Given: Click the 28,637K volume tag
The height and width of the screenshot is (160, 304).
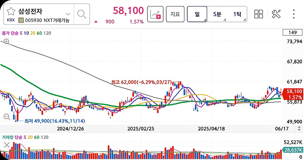Looking at the screenshot, I should [293, 150].
